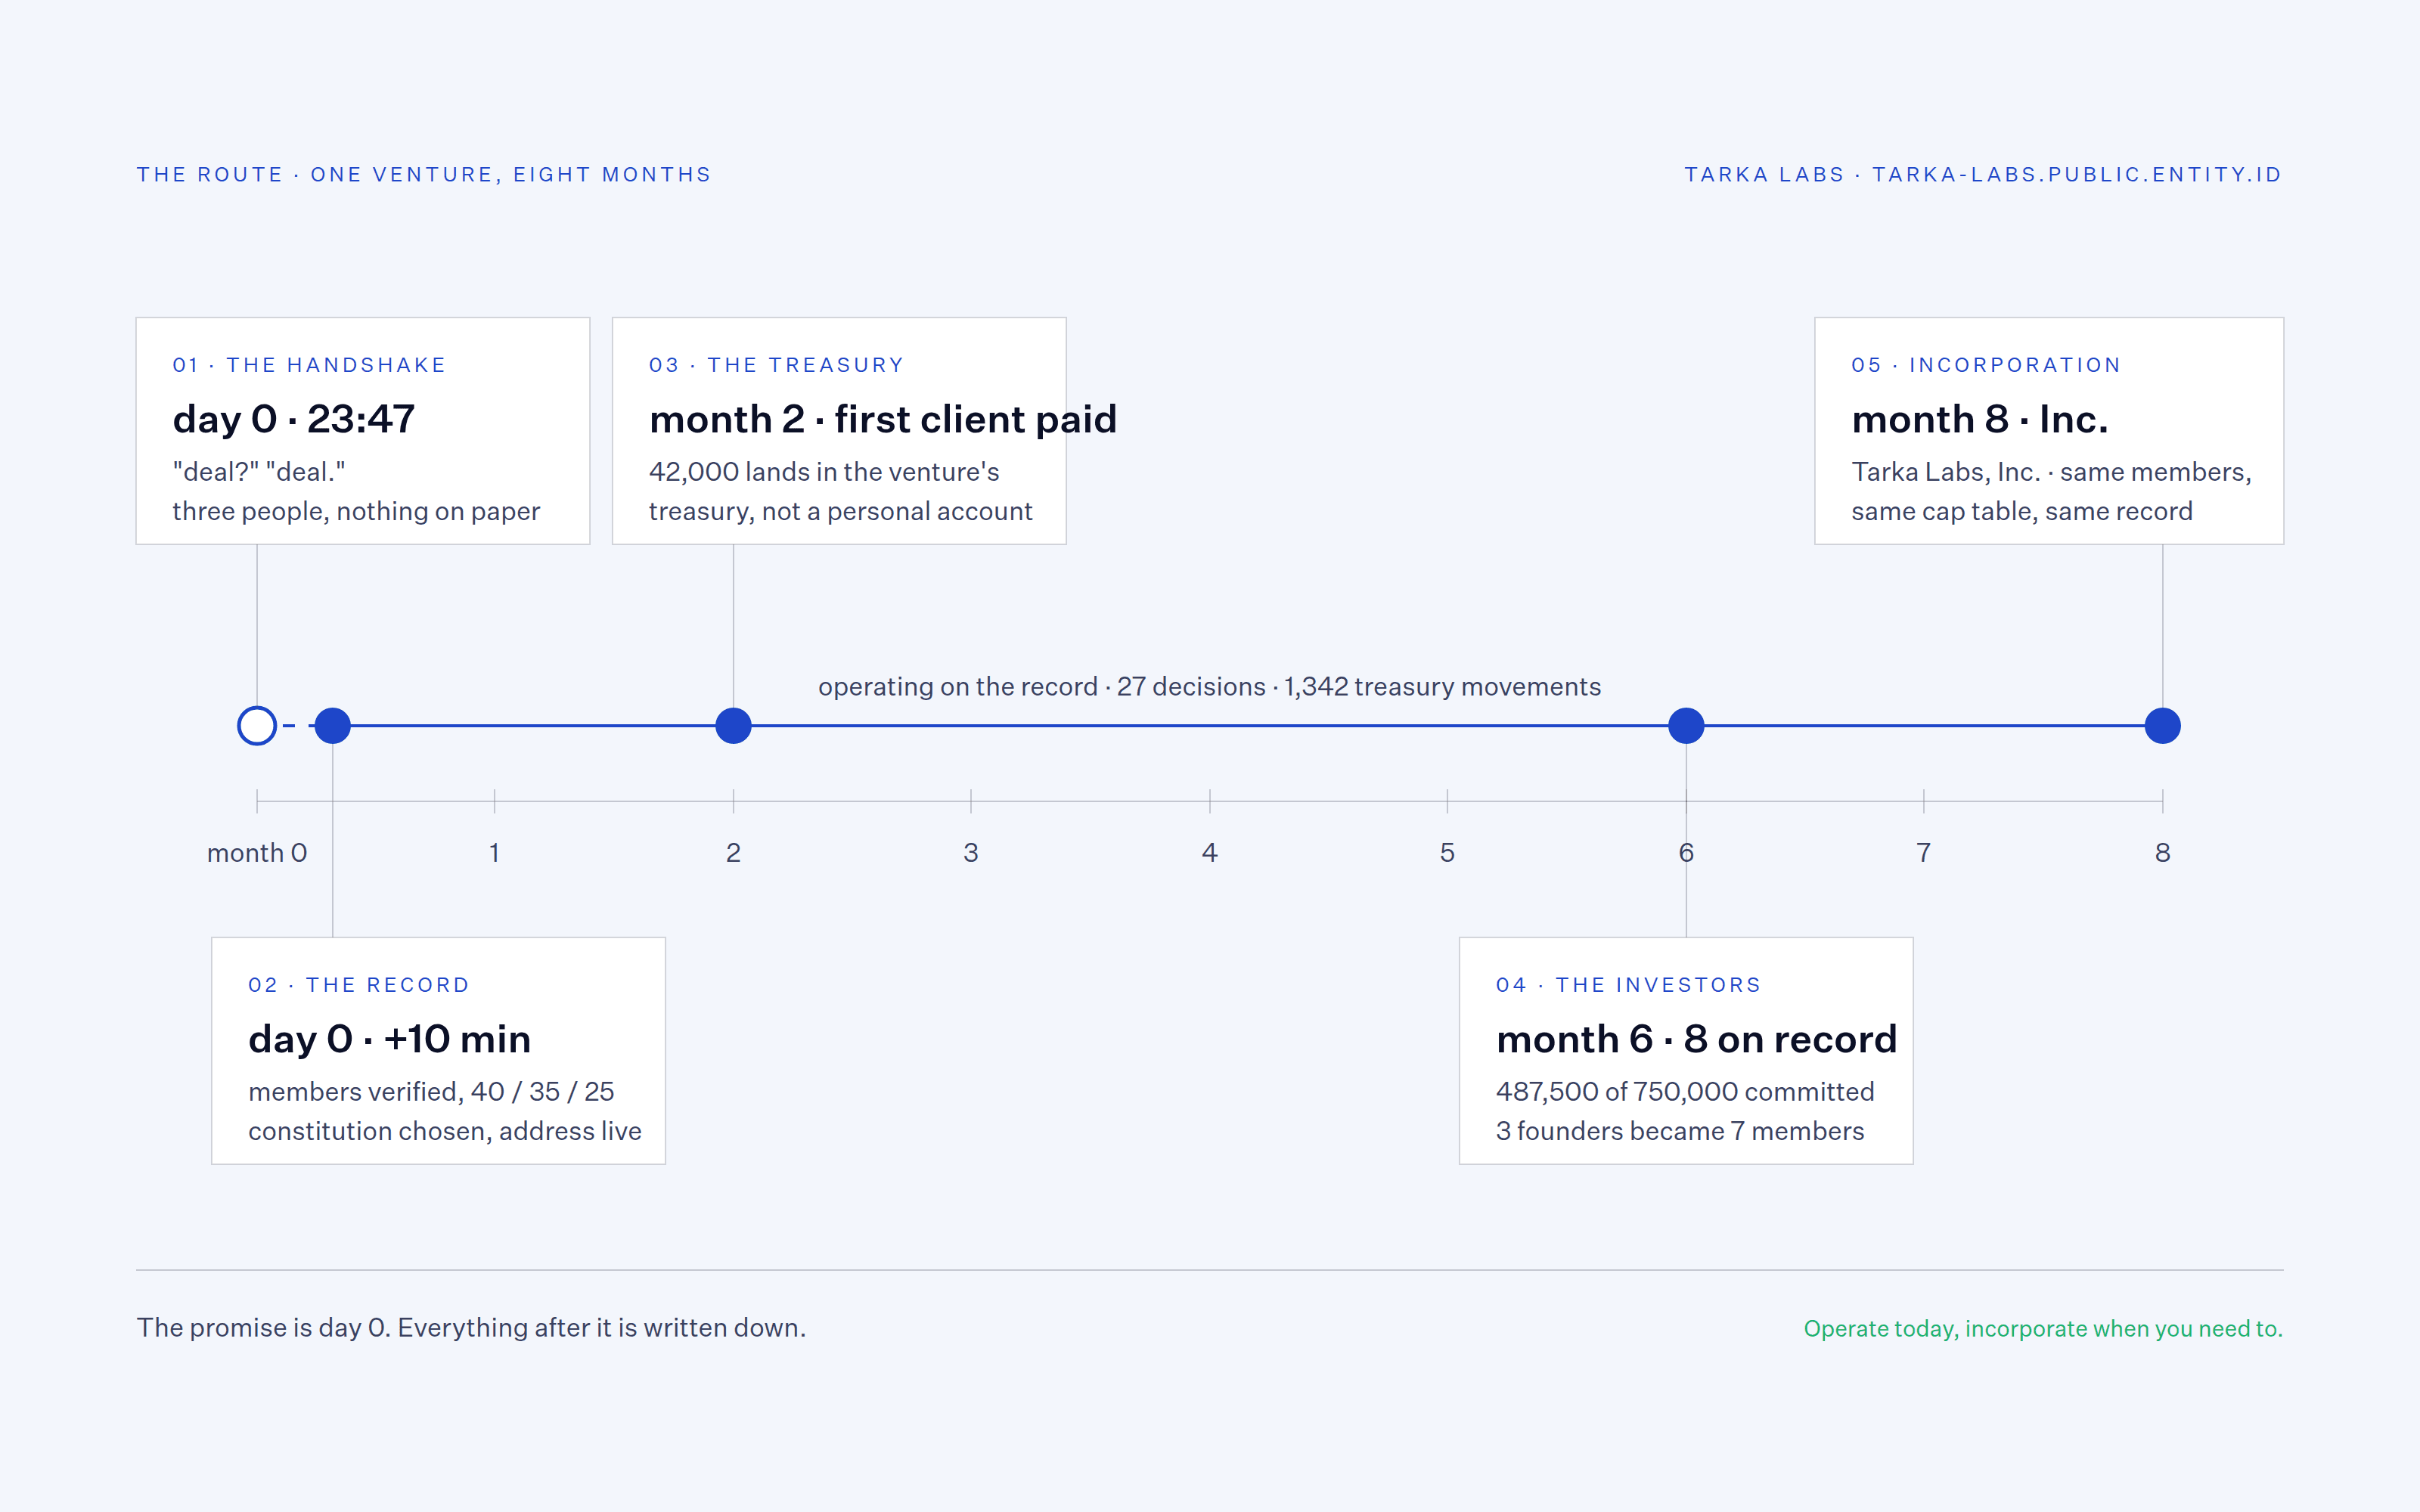Click the month 2 treasury timeline dot
Image resolution: width=2420 pixels, height=1512 pixels.
(x=733, y=726)
